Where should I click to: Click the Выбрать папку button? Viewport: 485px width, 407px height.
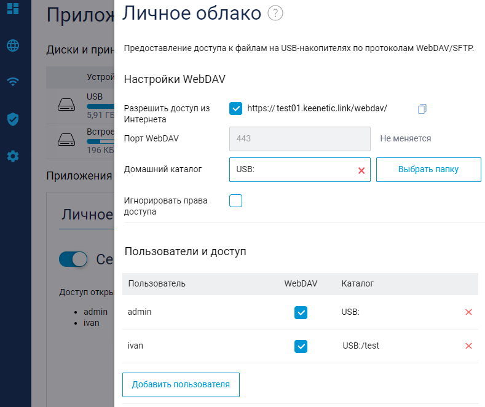428,169
